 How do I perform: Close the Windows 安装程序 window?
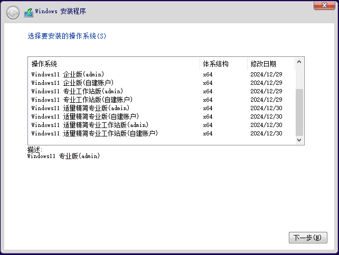tap(324, 5)
